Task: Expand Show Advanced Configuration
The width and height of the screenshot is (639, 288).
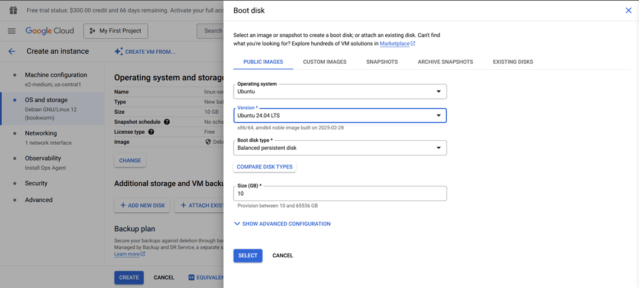Action: 282,224
